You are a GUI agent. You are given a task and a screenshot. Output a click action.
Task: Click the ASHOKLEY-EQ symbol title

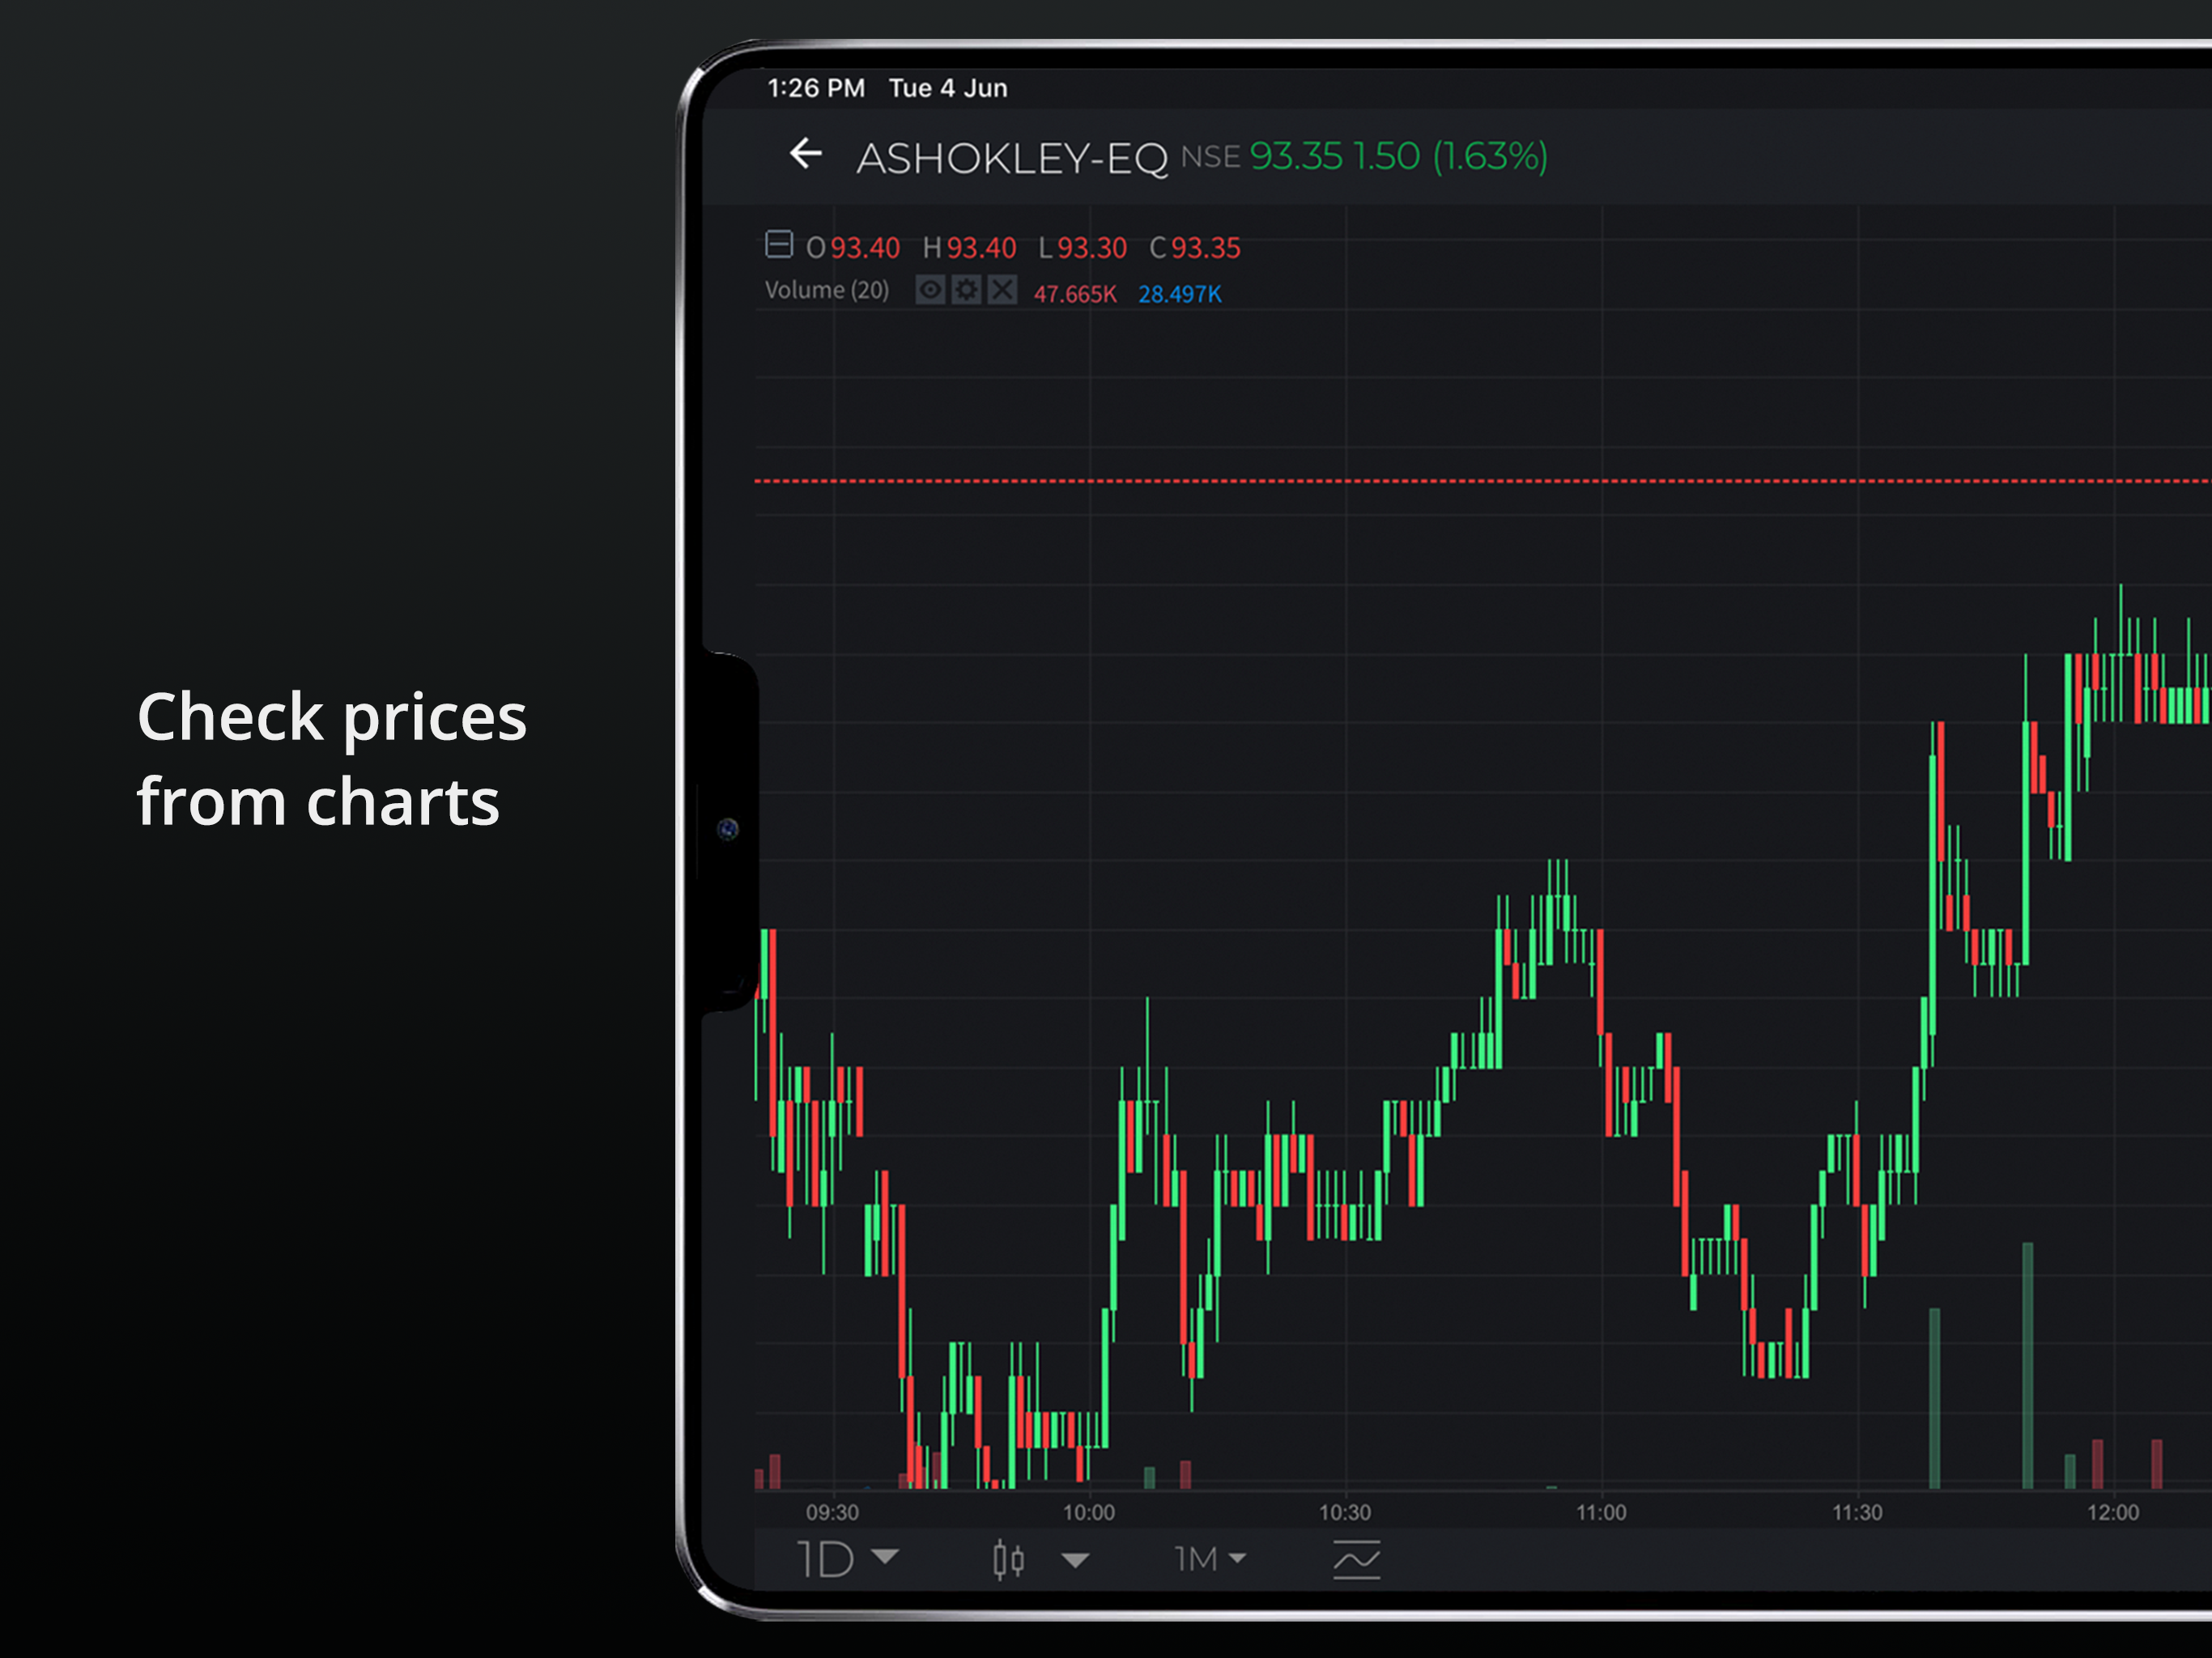point(1011,158)
